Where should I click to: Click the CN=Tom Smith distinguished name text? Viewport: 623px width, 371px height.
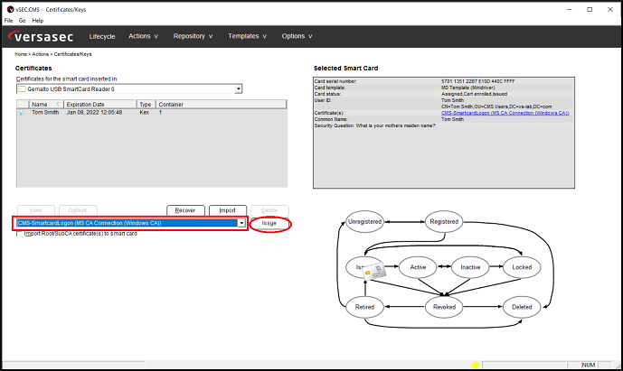496,107
